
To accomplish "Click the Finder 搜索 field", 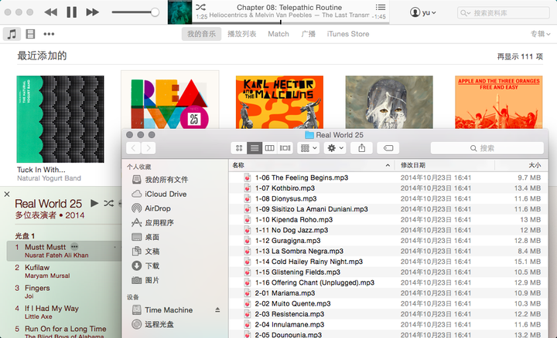I will (x=487, y=148).
